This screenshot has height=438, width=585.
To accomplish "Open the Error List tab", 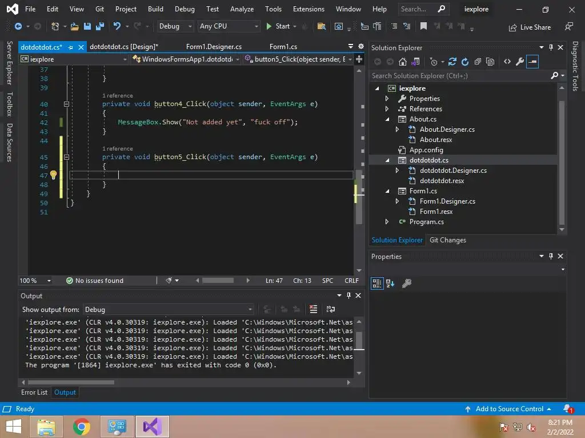I will [34, 392].
